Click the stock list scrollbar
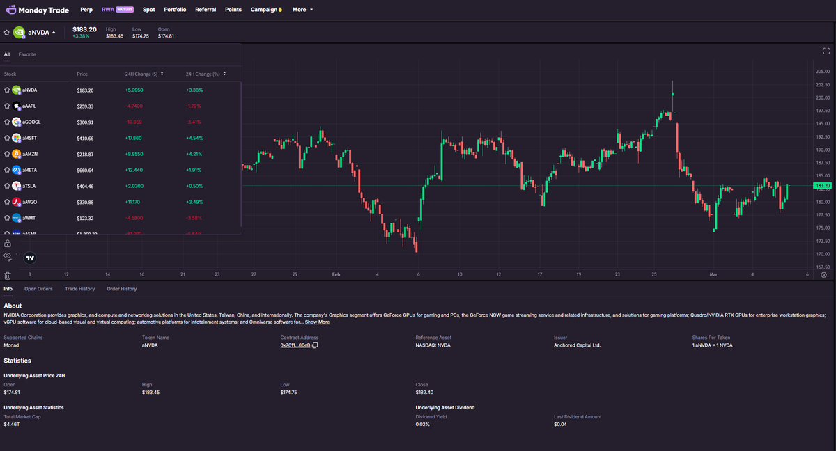The height and width of the screenshot is (451, 836). click(241, 154)
